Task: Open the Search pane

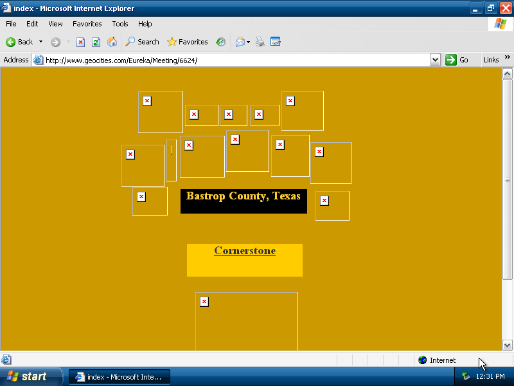Action: click(x=142, y=42)
